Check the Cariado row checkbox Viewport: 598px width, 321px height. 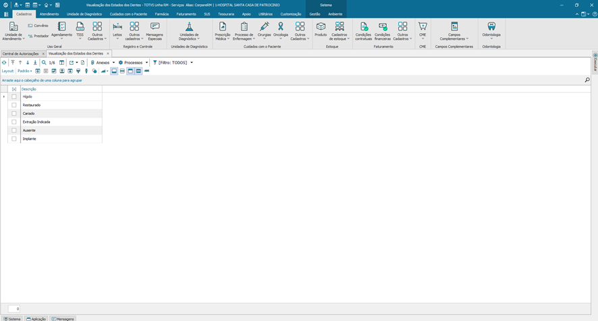[14, 114]
